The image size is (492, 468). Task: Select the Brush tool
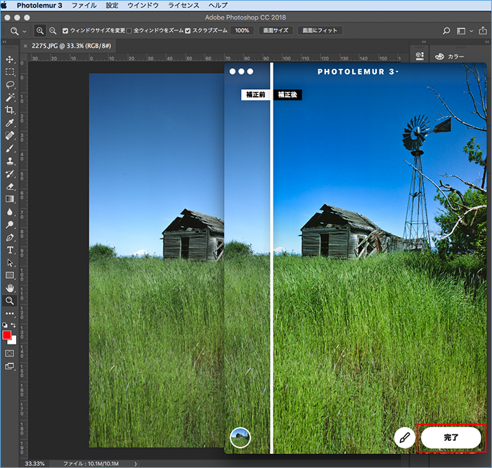[10, 149]
